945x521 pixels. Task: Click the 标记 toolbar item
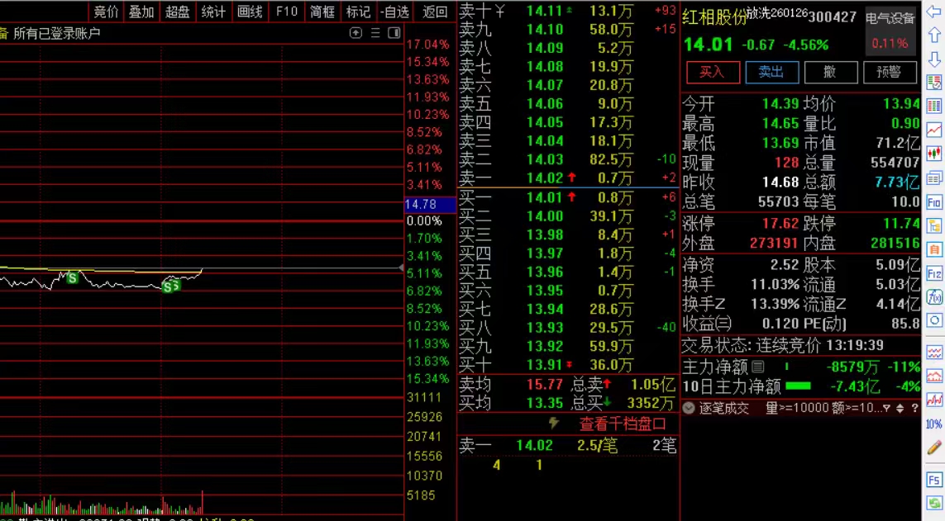pos(359,12)
